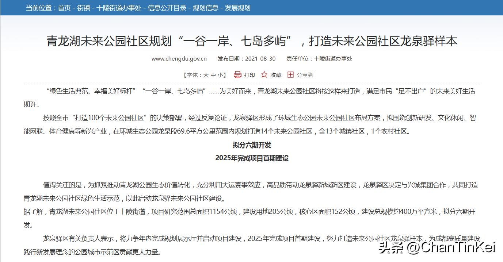Click the 发布日期 2021-08-30 text
Screen dimensions: 503x262
click(247, 59)
